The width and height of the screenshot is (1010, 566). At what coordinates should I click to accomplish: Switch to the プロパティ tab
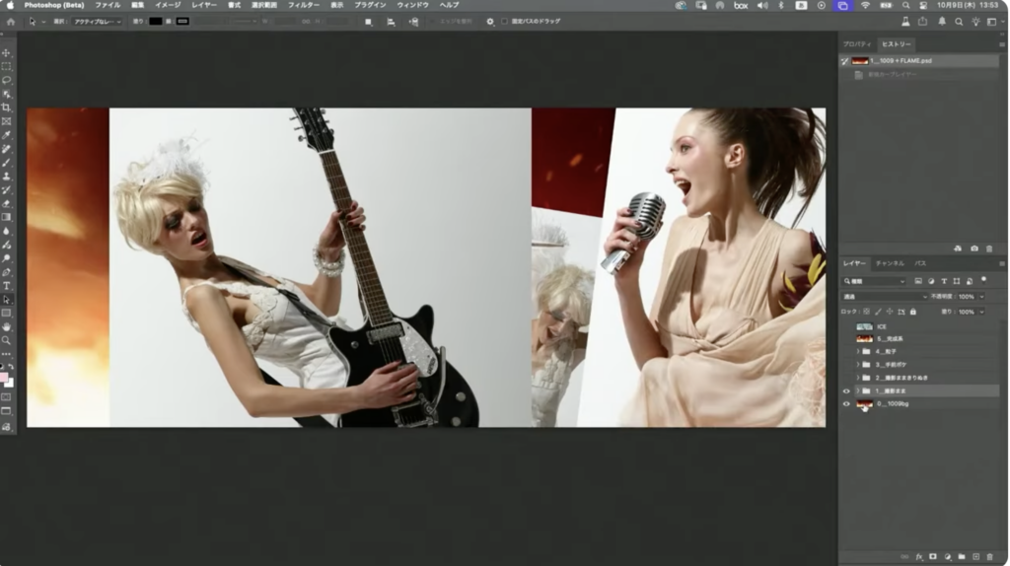tap(856, 44)
